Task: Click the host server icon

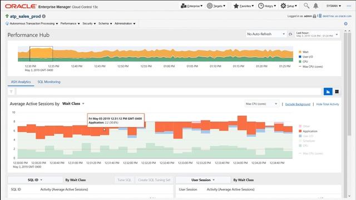Action: 320,16
